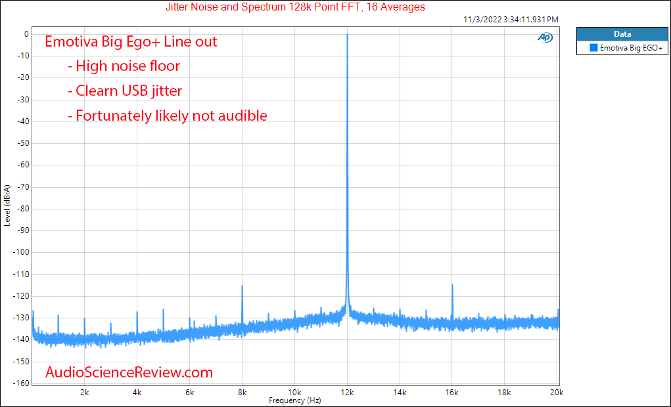
Task: Click the "-160" level tick label
Action: (22, 383)
